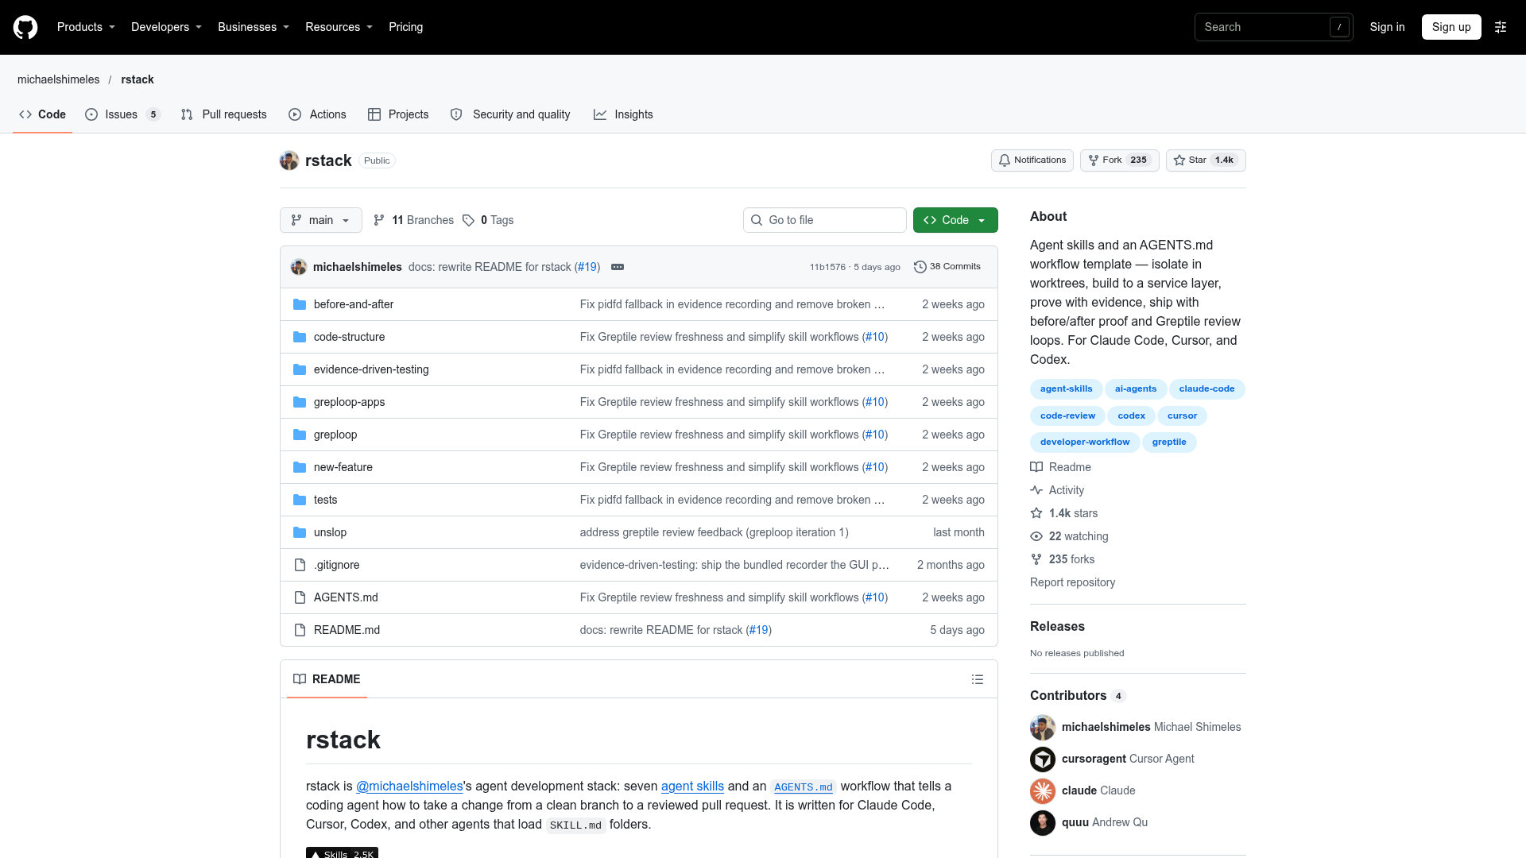Open the Activity link in About
Image resolution: width=1526 pixels, height=858 pixels.
pos(1057,490)
